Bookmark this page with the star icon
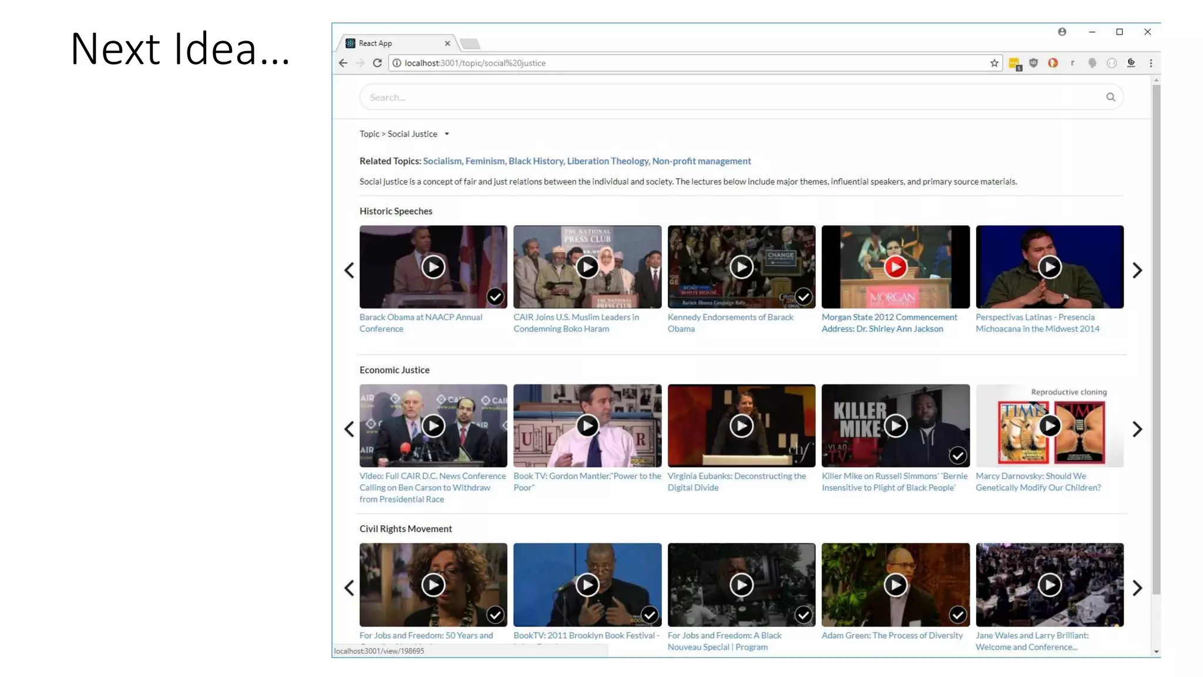 pos(994,63)
